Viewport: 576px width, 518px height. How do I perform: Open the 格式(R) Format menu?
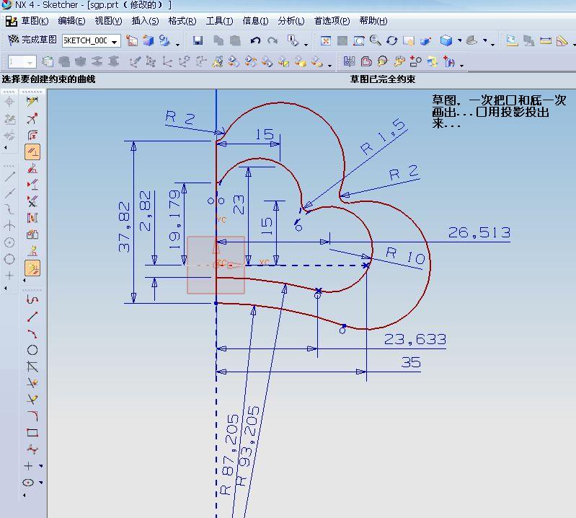coord(182,21)
